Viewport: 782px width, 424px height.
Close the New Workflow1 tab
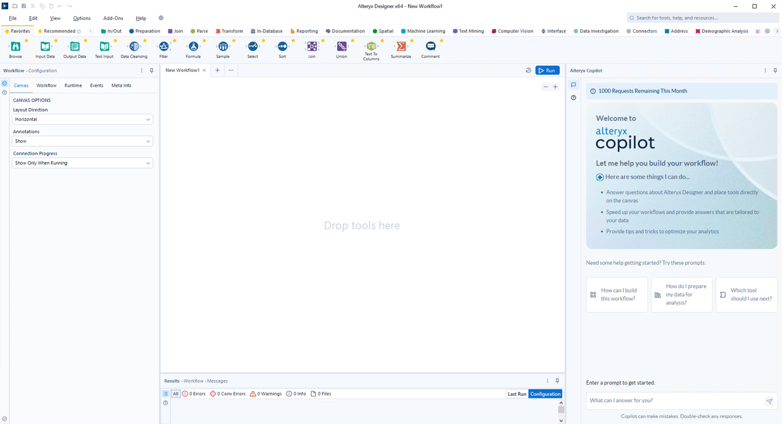pyautogui.click(x=204, y=70)
